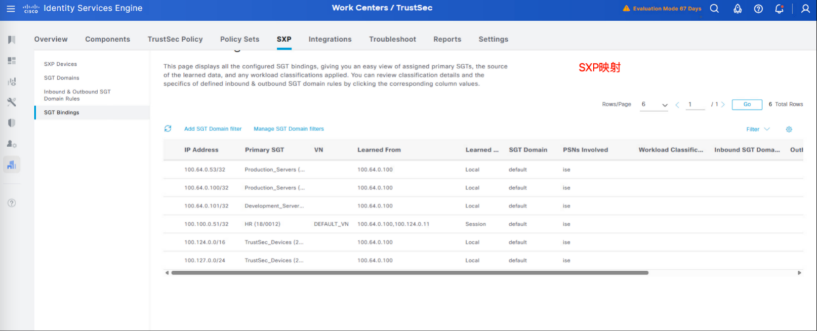Click IP address 100.124.0.0/16 cell
The image size is (817, 331).
tap(205, 242)
